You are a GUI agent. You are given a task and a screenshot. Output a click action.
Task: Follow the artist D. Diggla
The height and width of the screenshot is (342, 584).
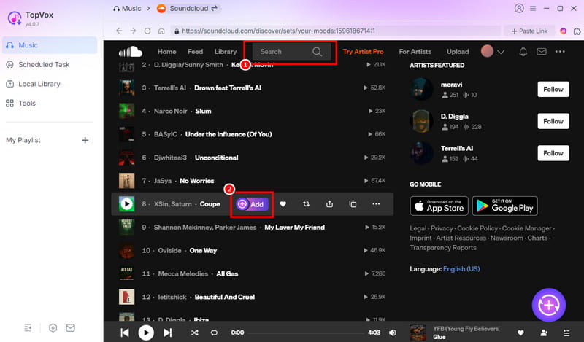coord(553,121)
